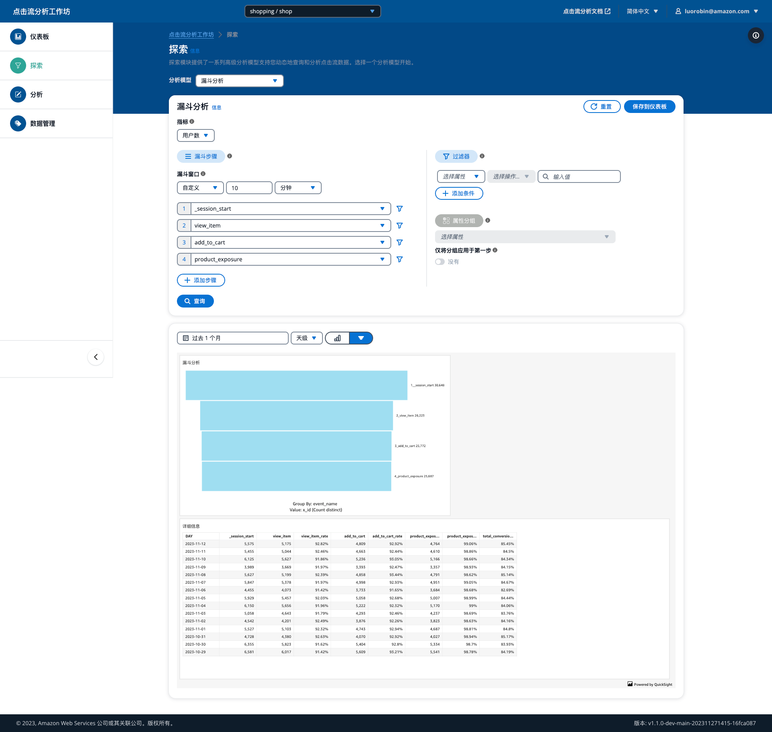
Task: Click the 点击流分析工作坊 breadcrumb link
Action: tap(191, 35)
